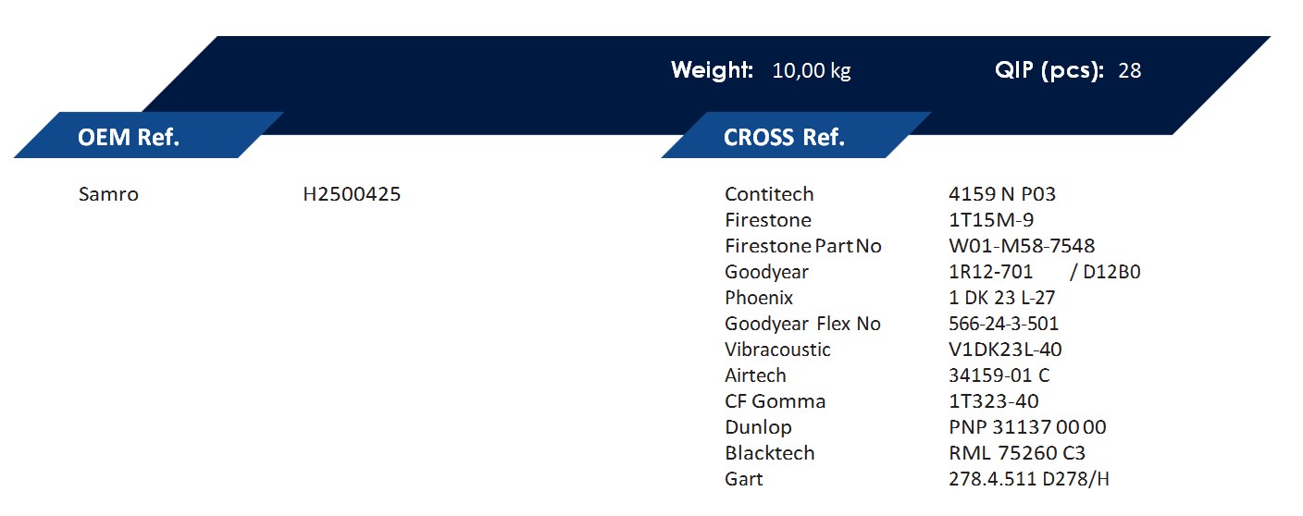1303x516 pixels.
Task: Click the Goodyear Flex No 566-24-3-501
Action: (1004, 324)
